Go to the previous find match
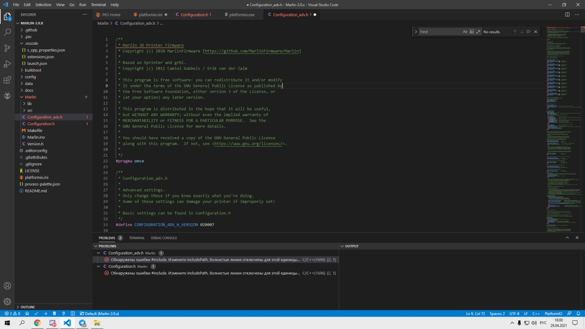The height and width of the screenshot is (329, 585). point(515,32)
